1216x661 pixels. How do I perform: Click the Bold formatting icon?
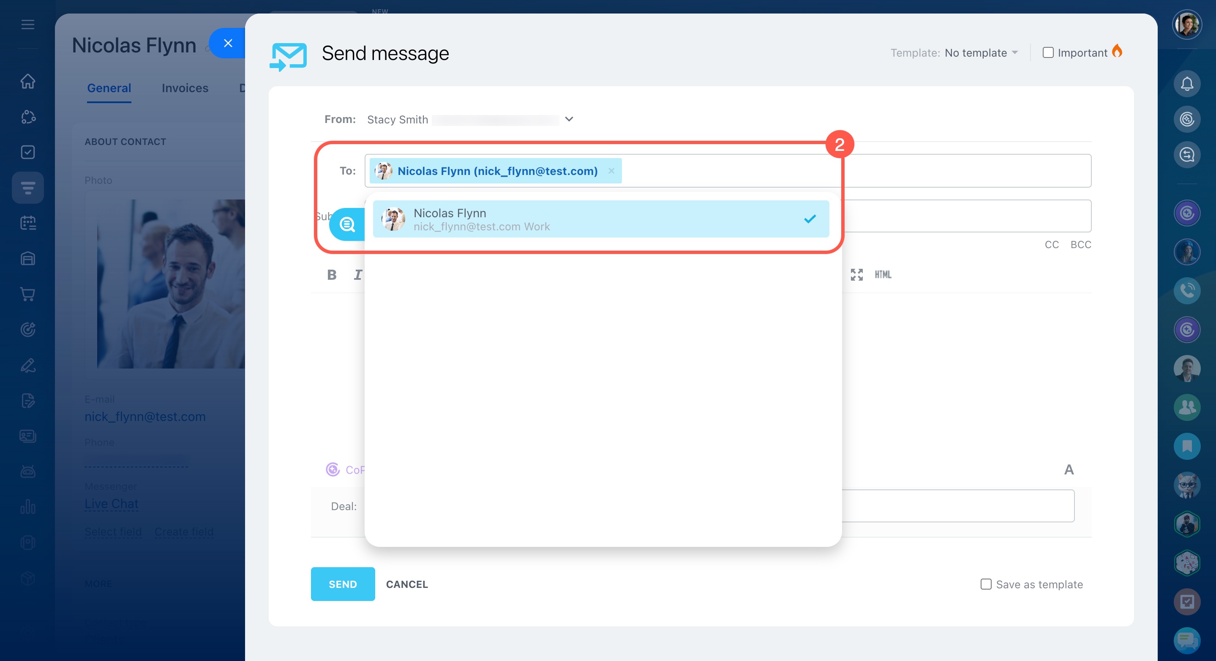pos(332,275)
